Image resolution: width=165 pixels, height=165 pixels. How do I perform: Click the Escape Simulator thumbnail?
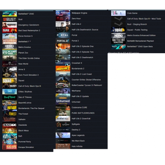10,147
